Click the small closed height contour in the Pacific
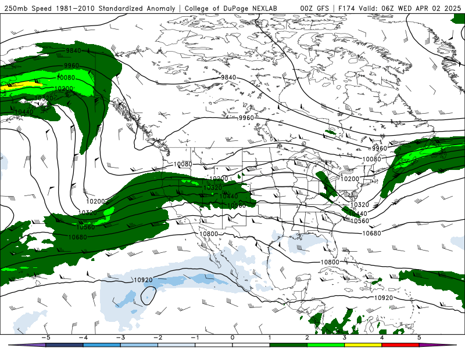This screenshot has width=465, height=348. click(x=148, y=296)
